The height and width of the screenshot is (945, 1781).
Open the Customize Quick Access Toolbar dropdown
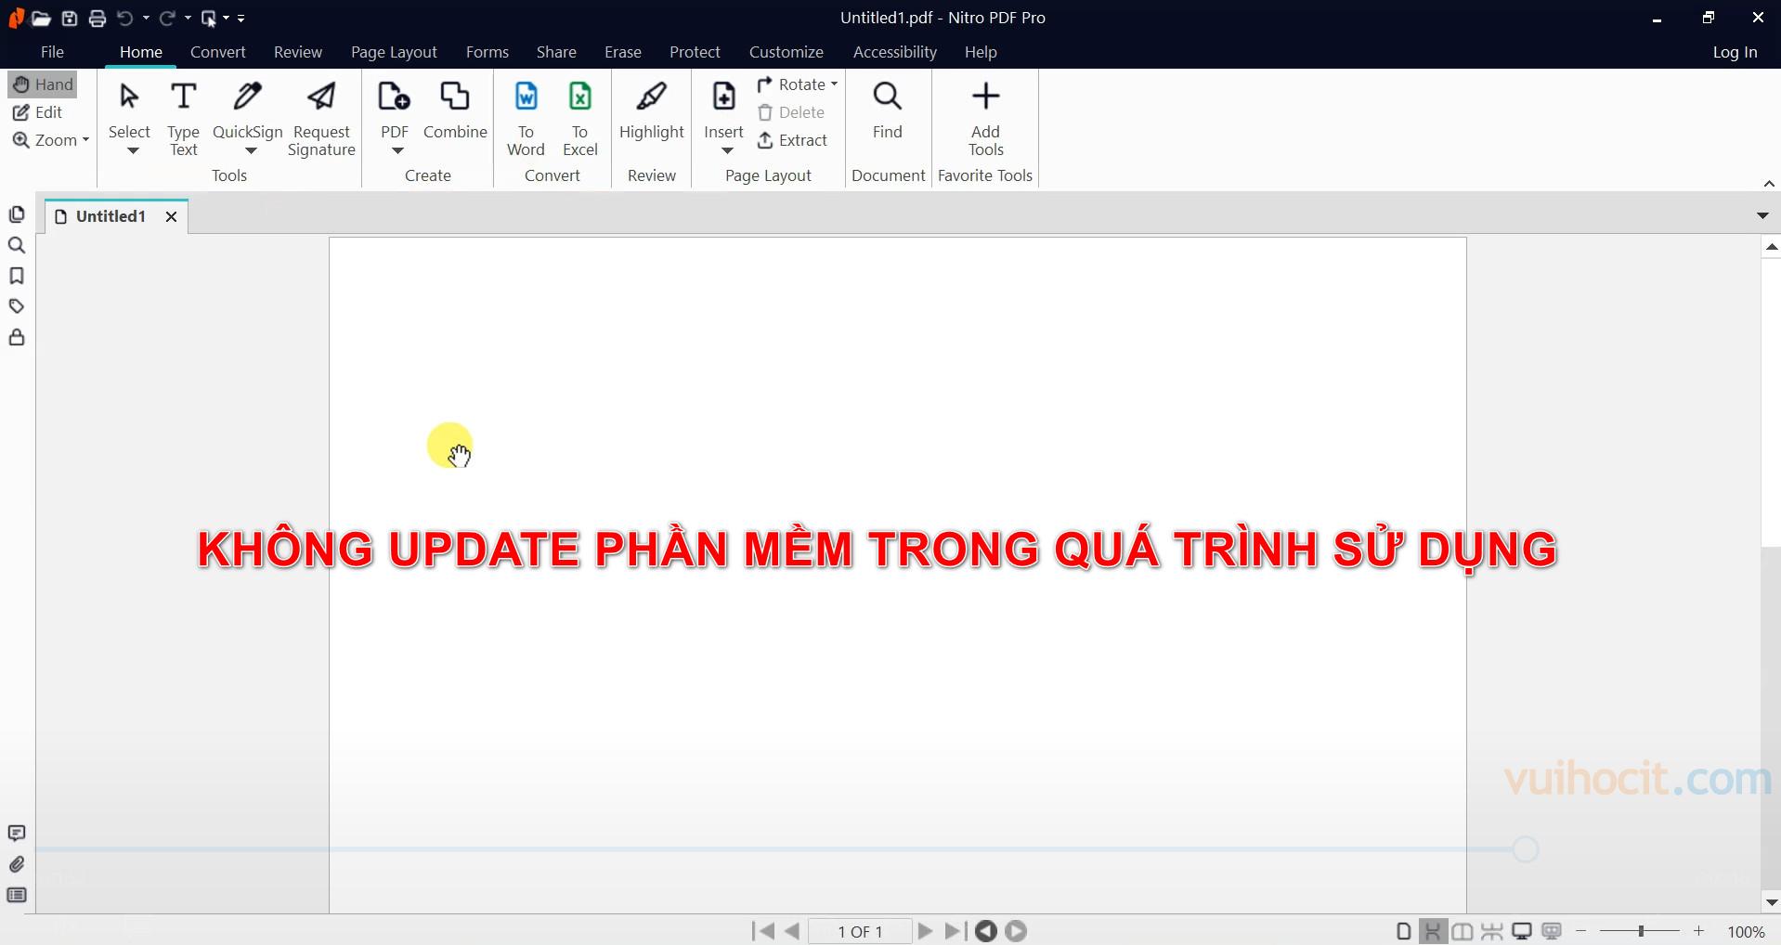tap(241, 18)
